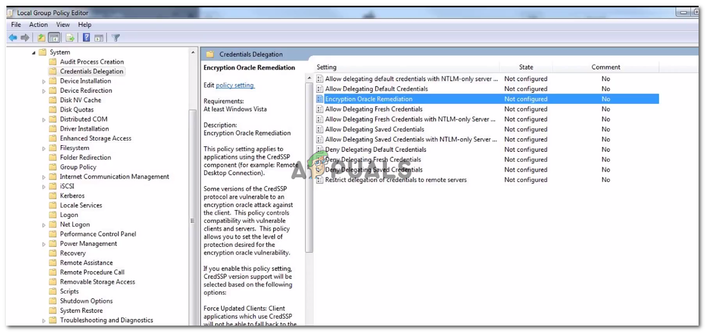This screenshot has height=332, width=705.
Task: Click the folder icon beside Recovery
Action: point(53,253)
